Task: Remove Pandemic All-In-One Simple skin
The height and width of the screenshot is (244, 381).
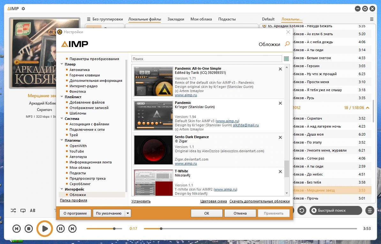Action: [280, 69]
